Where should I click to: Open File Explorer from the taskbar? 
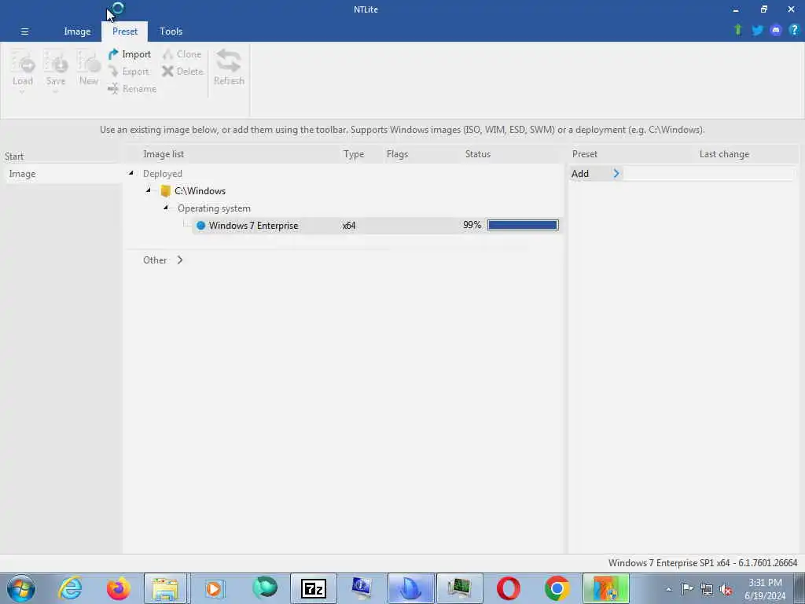(x=166, y=588)
